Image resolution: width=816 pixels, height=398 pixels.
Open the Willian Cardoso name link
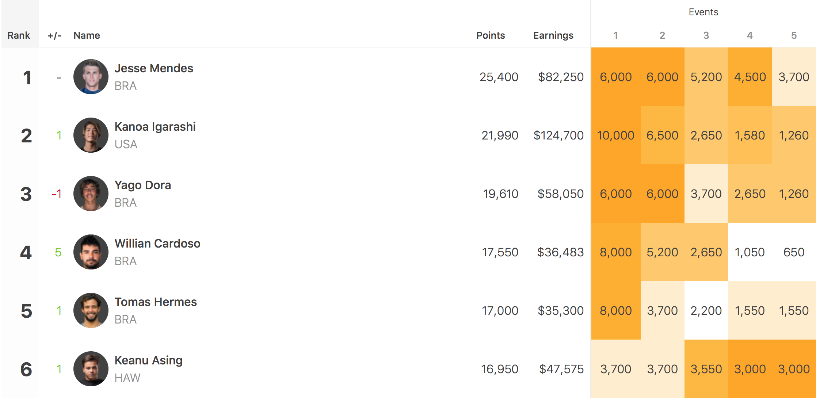click(x=157, y=244)
